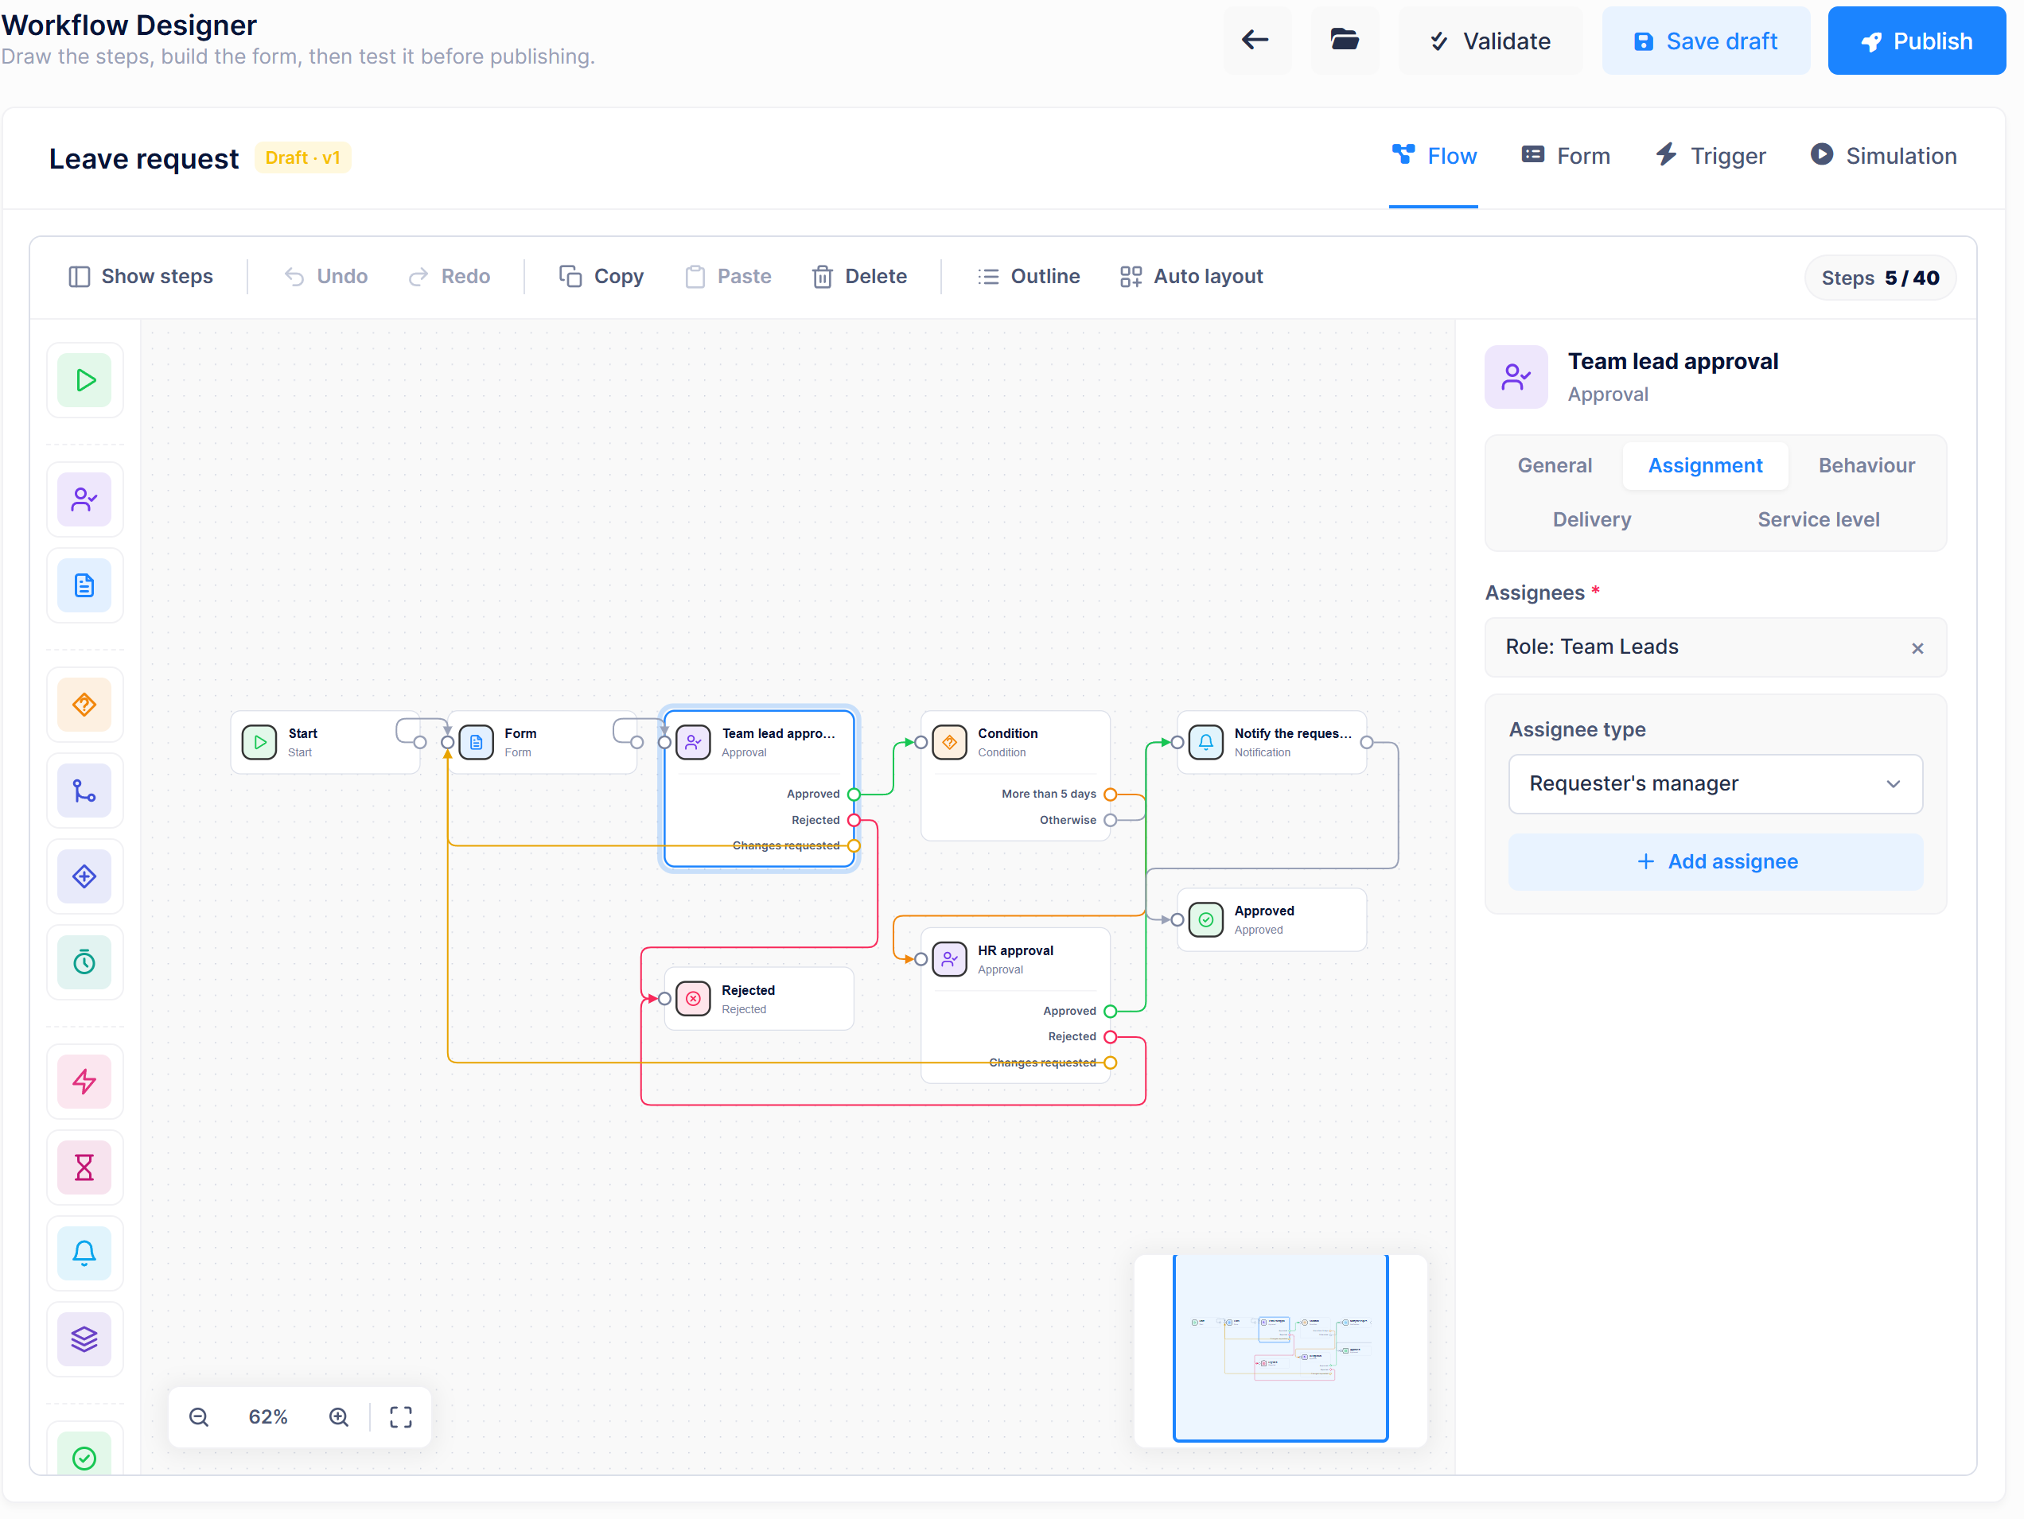2024x1519 pixels.
Task: Add a Form step from palette
Action: pos(84,585)
